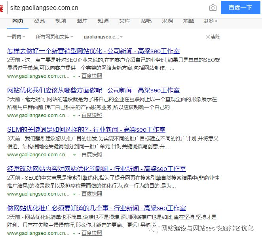This screenshot has width=262, height=240.
Task: Open the 图片 tab
Action: click(82, 21)
